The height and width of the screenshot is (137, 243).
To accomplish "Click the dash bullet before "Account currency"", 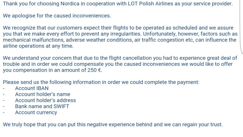I will click(4, 112).
